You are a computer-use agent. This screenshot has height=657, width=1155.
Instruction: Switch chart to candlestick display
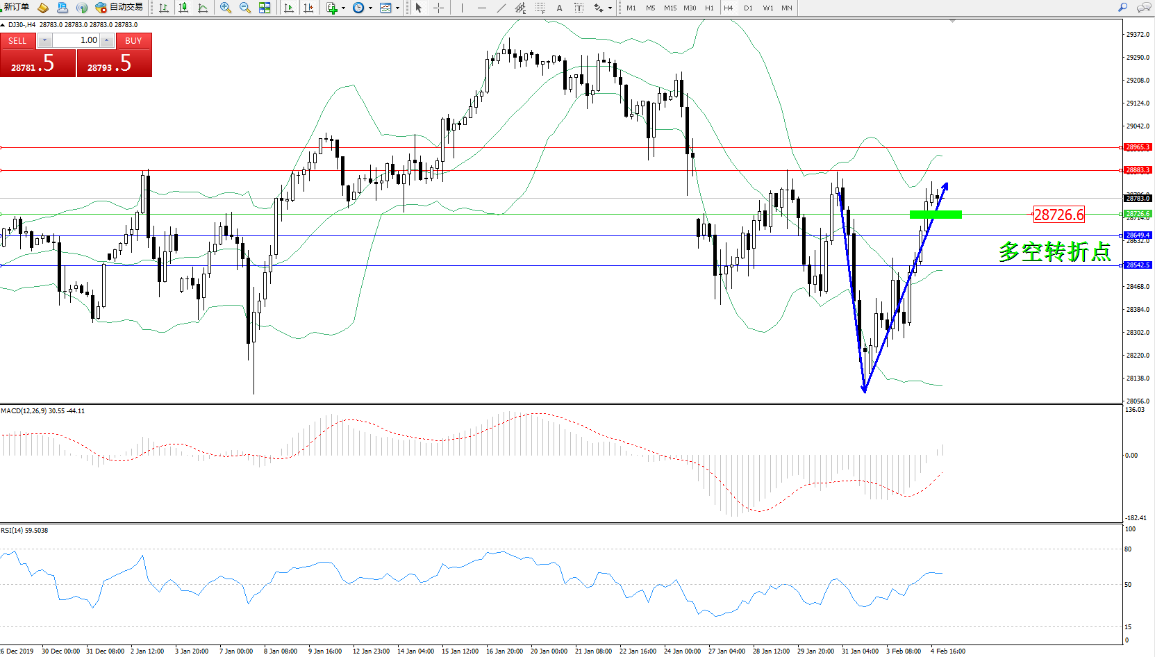[x=183, y=8]
